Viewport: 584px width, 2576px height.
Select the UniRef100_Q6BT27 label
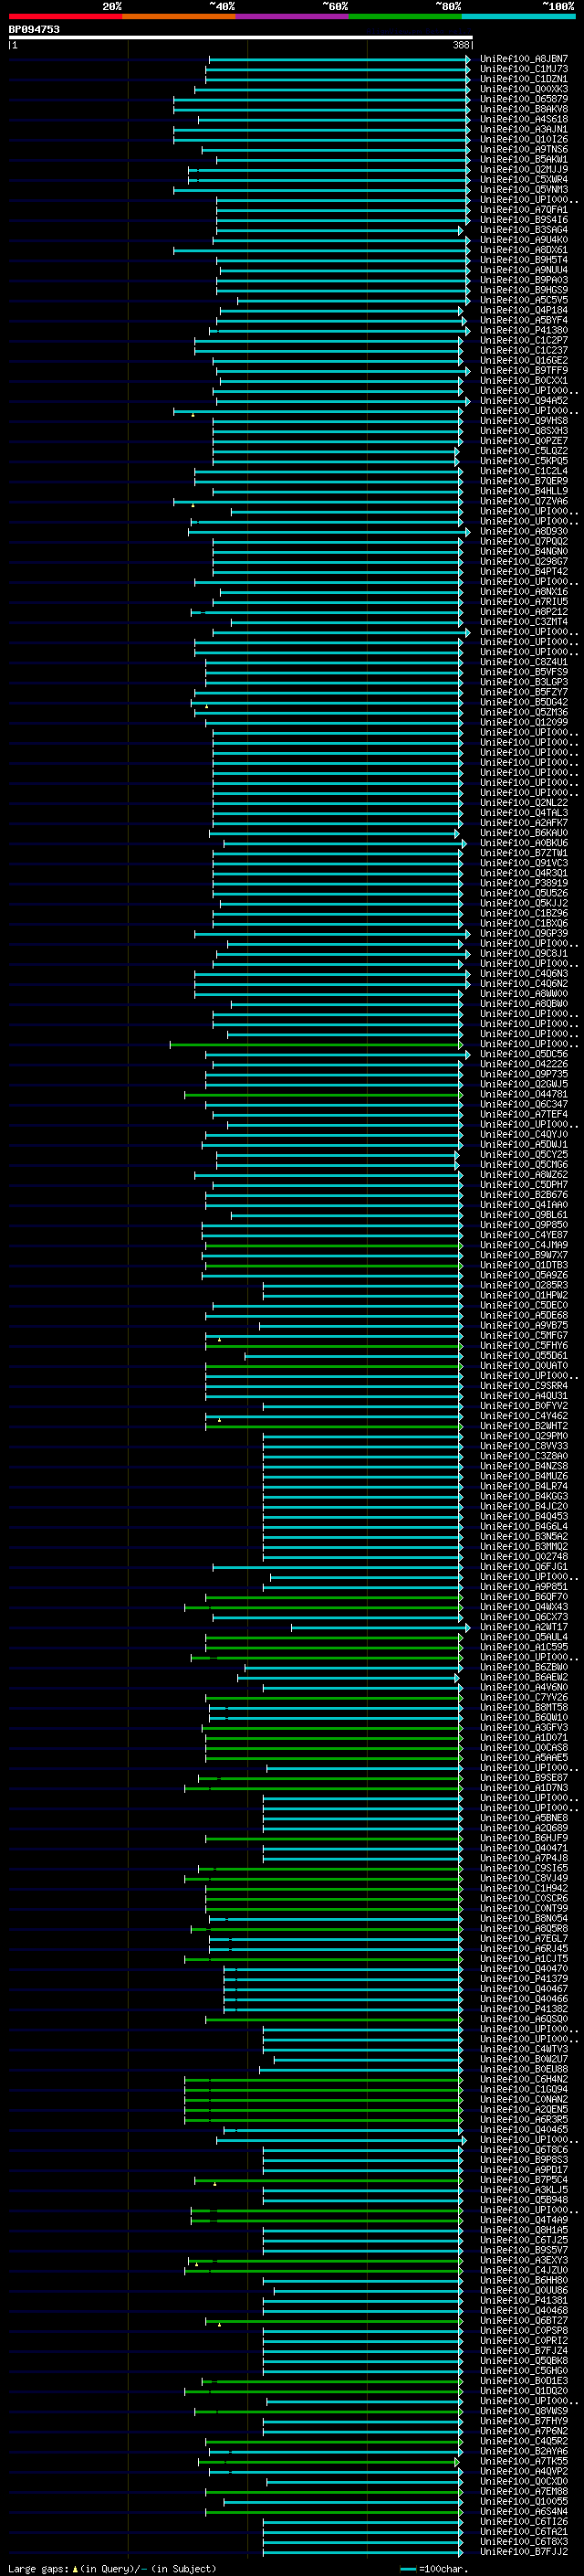523,2320
